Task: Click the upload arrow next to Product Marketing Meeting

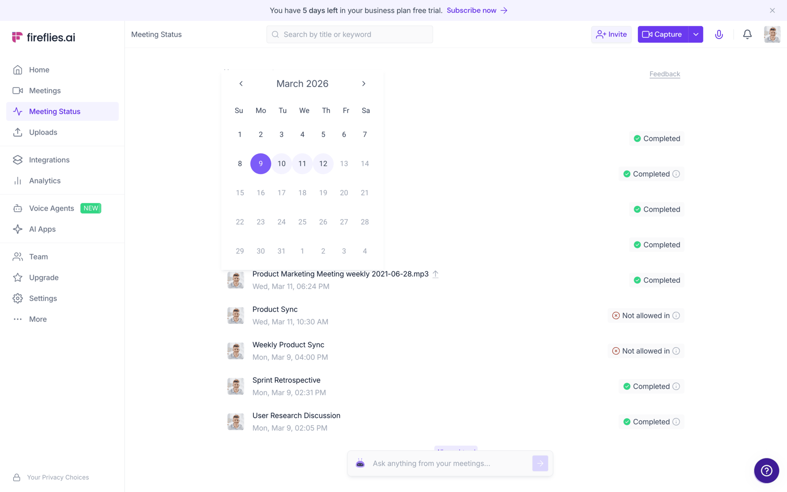Action: click(435, 274)
